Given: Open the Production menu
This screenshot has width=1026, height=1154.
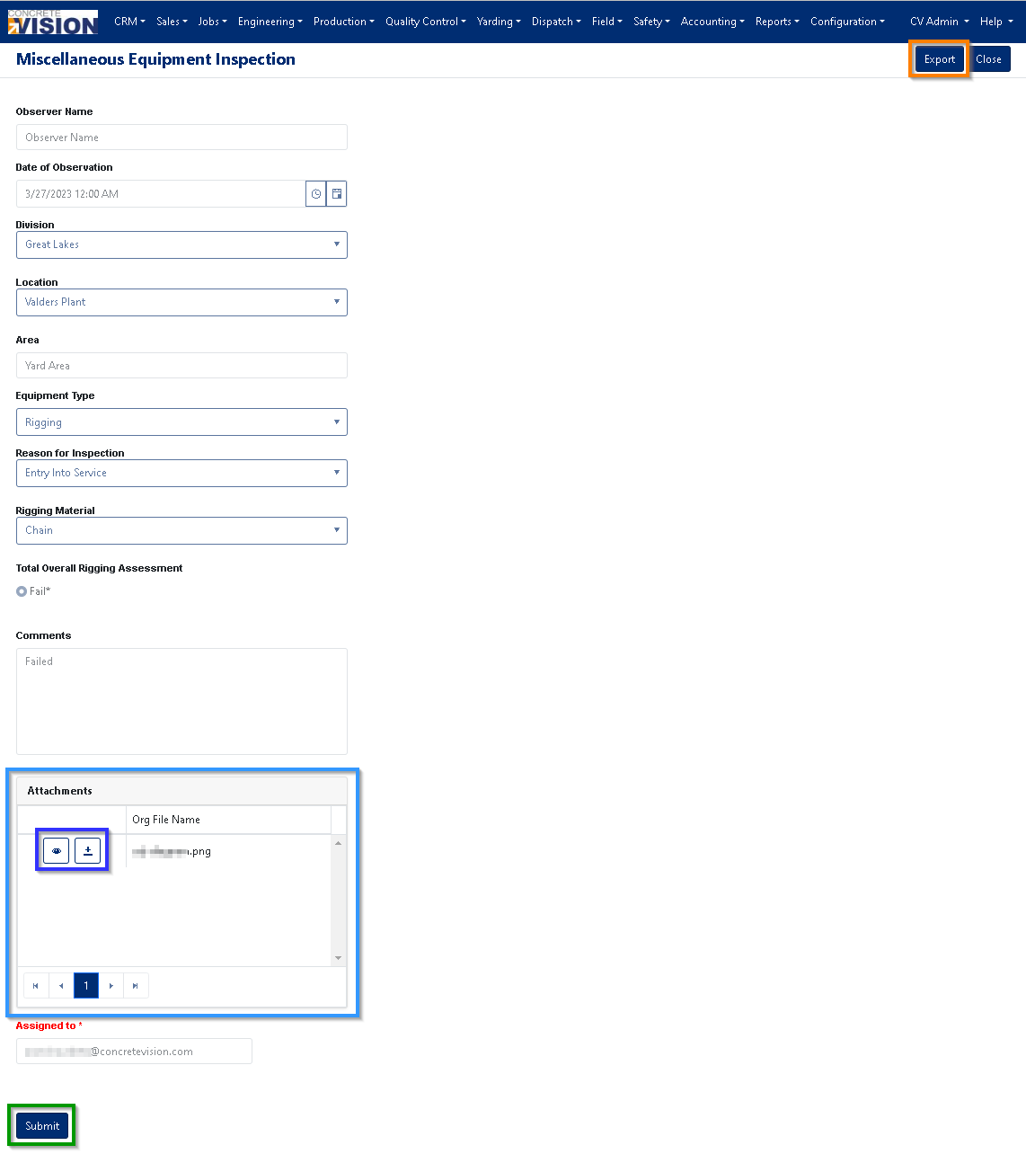Looking at the screenshot, I should [344, 22].
